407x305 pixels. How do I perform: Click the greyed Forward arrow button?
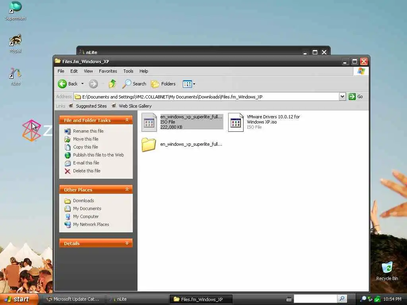(x=93, y=84)
